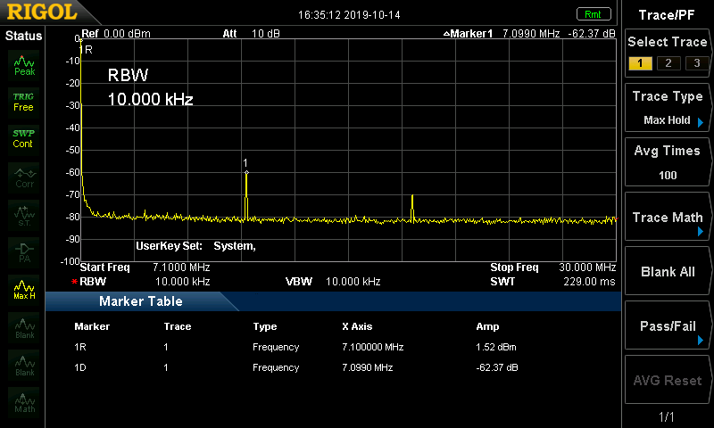
Task: Select trace 3 in Select Trace
Action: pos(693,62)
